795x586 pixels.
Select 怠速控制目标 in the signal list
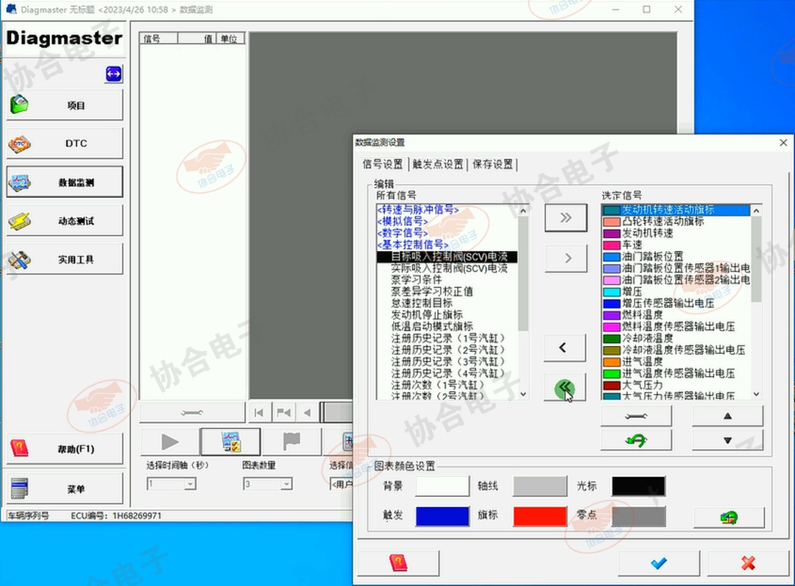pos(421,303)
